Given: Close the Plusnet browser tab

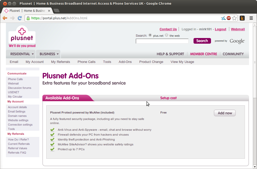Looking at the screenshot, I should (x=49, y=11).
